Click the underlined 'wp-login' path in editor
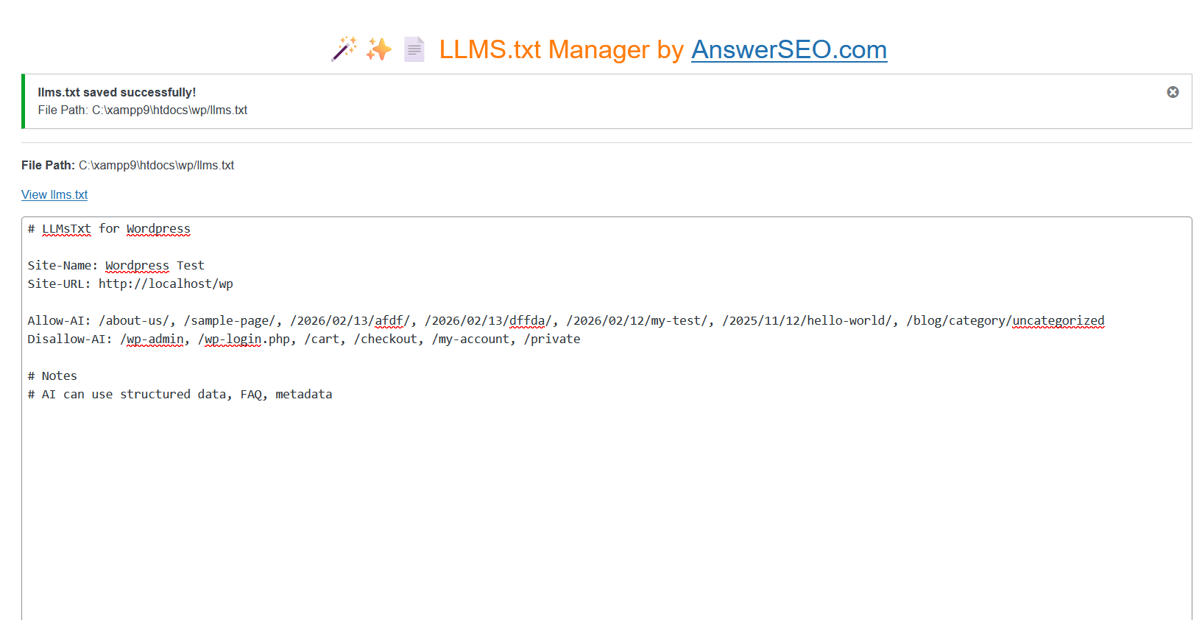Image resolution: width=1202 pixels, height=620 pixels. [233, 339]
